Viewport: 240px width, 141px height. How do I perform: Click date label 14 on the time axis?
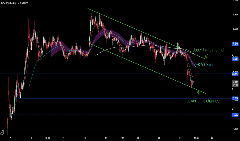pyautogui.click(x=85, y=138)
